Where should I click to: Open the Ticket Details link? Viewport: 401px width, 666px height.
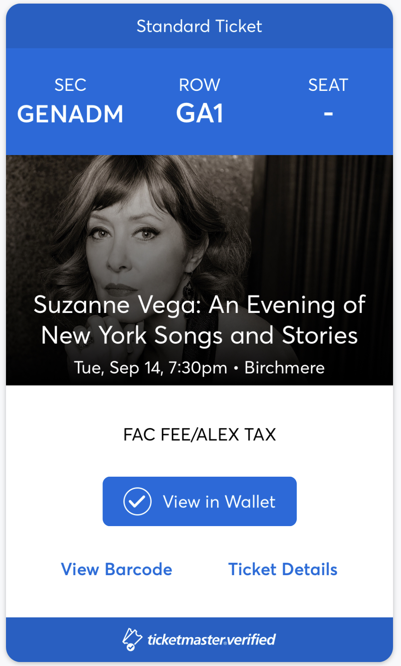coord(283,569)
